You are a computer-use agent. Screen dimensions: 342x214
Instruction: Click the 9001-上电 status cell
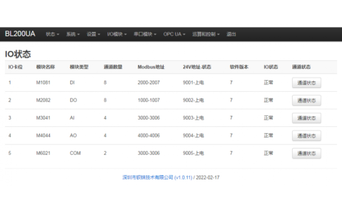194,83
